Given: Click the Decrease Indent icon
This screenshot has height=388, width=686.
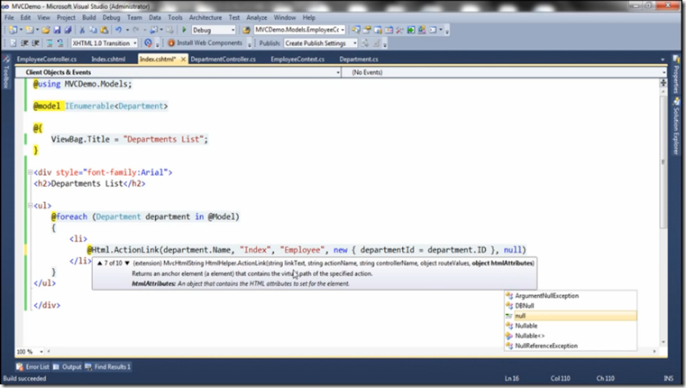Looking at the screenshot, I should (24, 43).
